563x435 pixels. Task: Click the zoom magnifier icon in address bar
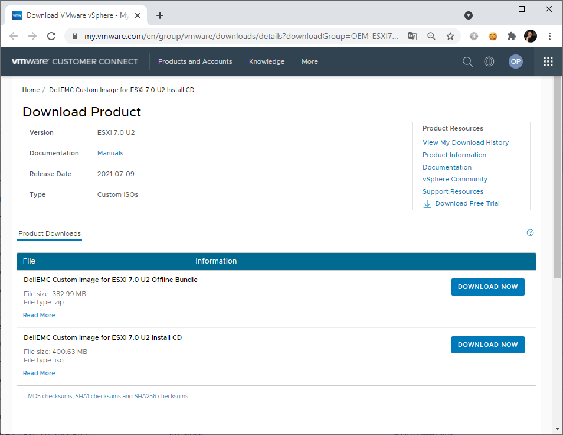431,36
